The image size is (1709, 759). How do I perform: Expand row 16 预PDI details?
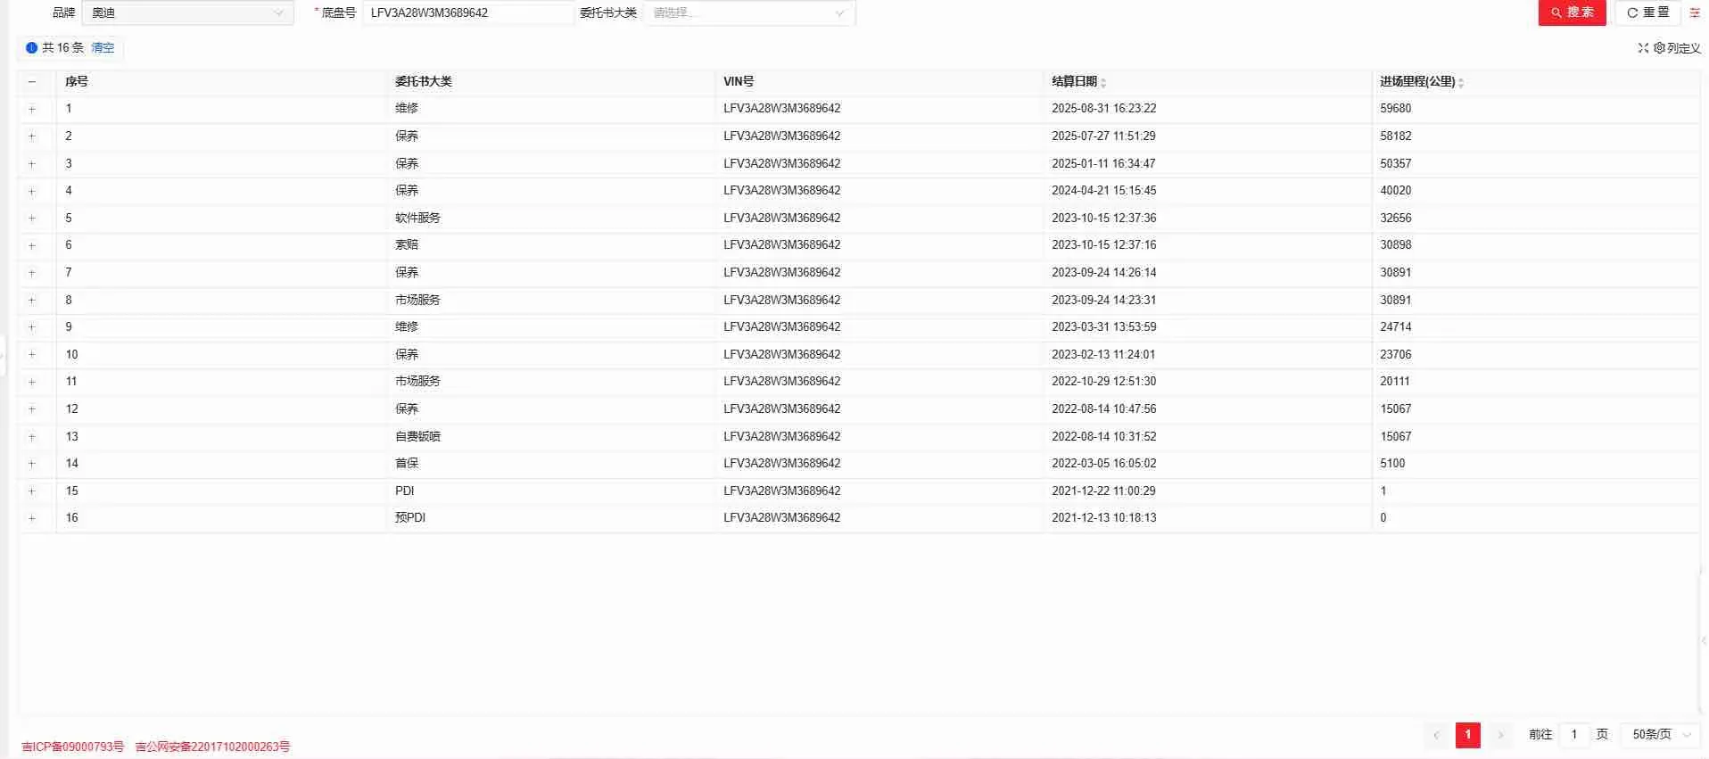32,518
